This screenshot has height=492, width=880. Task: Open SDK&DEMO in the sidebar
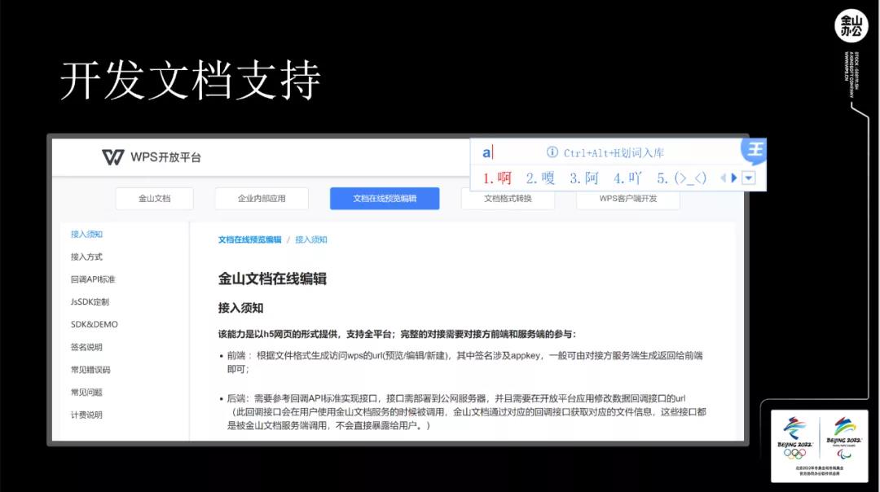[x=95, y=324]
